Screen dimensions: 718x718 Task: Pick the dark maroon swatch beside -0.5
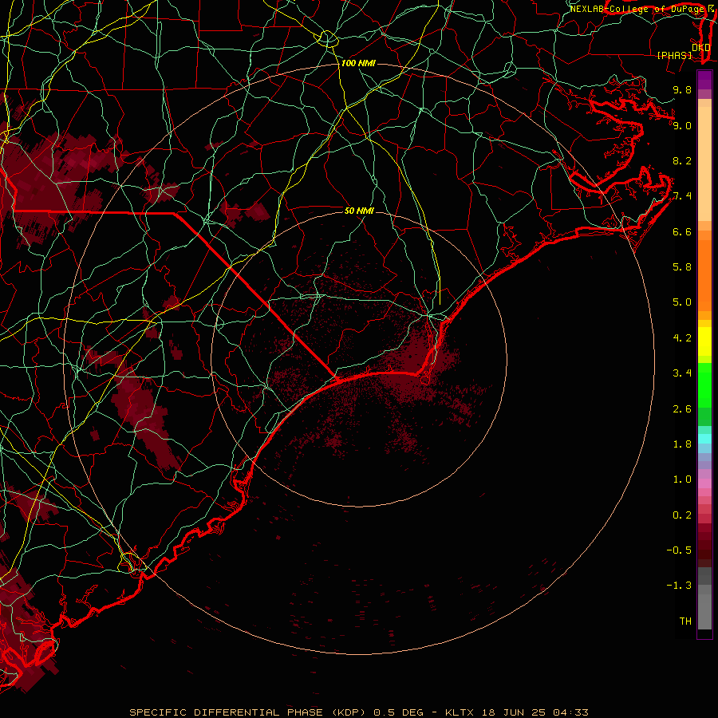pyautogui.click(x=704, y=554)
